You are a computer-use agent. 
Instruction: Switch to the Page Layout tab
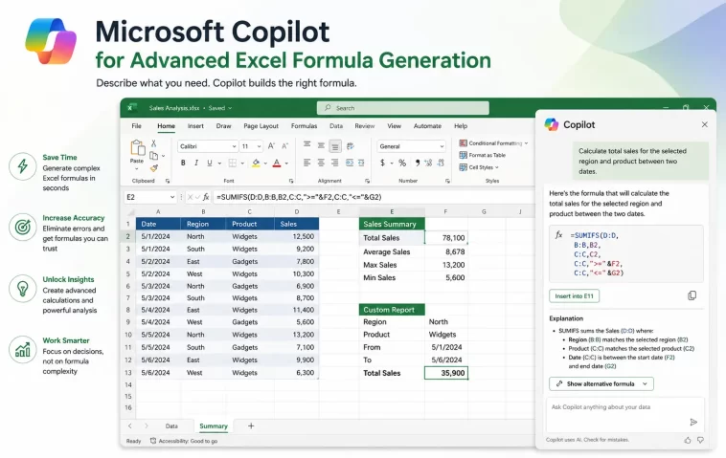(261, 125)
